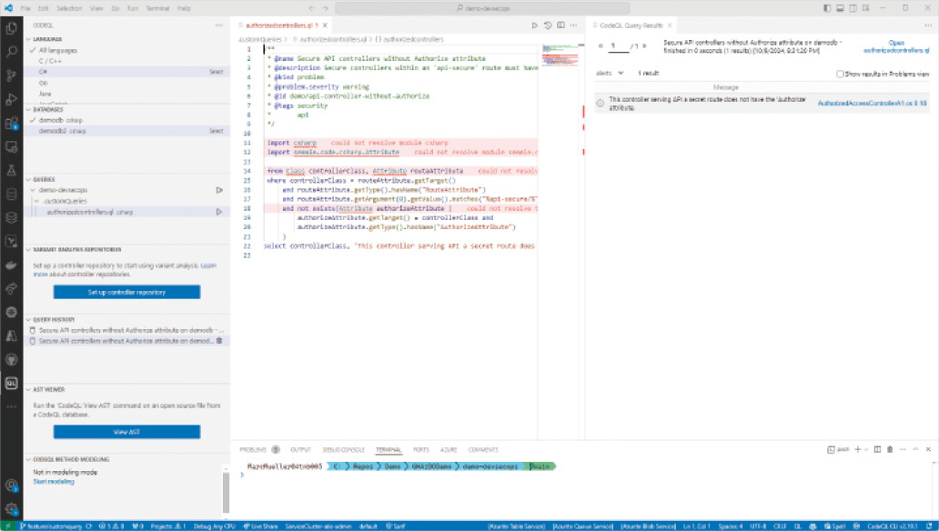The width and height of the screenshot is (939, 531).
Task: Open the Remote Explorer view
Action: click(11, 146)
